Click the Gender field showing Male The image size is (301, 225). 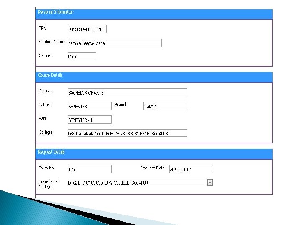(x=82, y=56)
